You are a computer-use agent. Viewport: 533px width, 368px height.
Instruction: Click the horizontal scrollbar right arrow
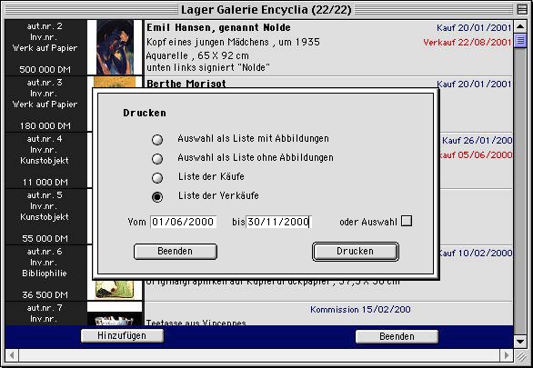507,355
